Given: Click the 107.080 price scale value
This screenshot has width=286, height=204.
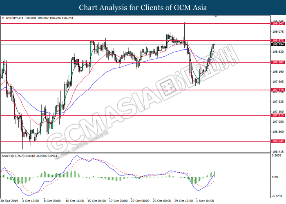Looking at the screenshot, I should click(x=278, y=122).
